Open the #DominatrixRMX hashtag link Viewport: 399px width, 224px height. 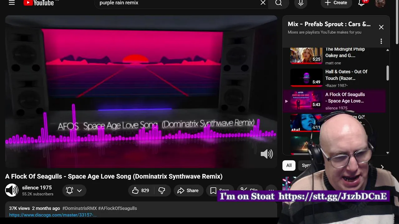(x=79, y=208)
